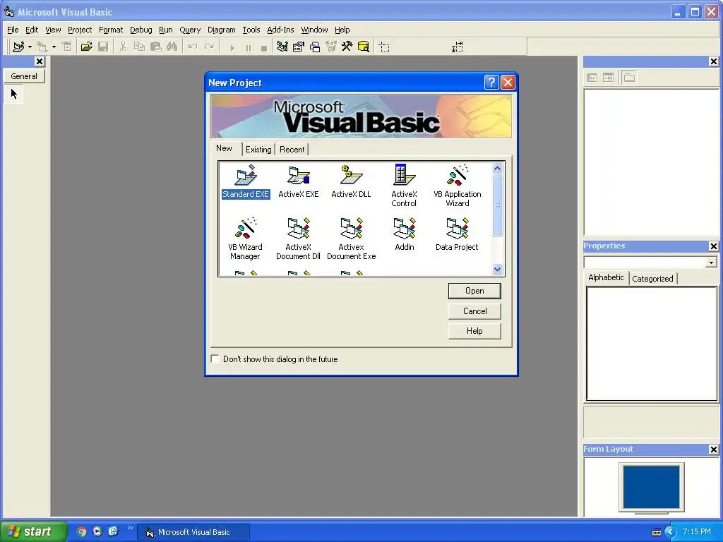The width and height of the screenshot is (723, 542).
Task: Click the project list scroll down arrow
Action: coord(497,270)
